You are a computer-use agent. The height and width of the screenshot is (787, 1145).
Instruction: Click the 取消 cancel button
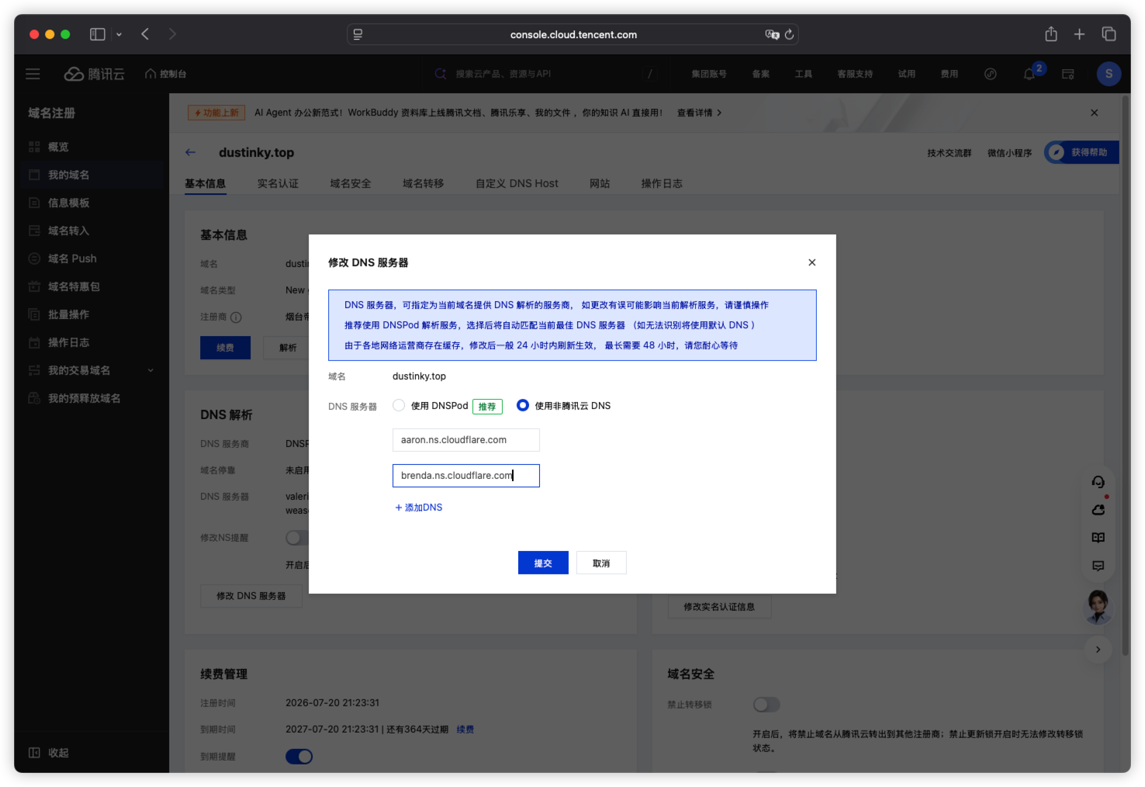[x=601, y=563]
